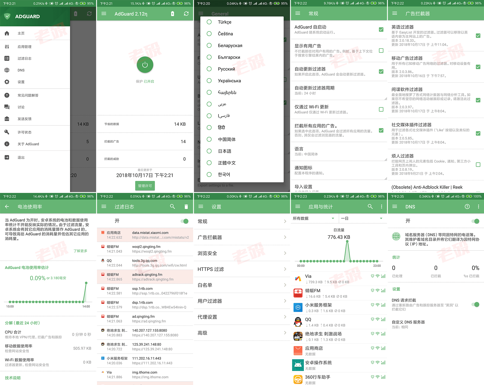Open adtrack.qingting.fm log entry

click(145, 277)
